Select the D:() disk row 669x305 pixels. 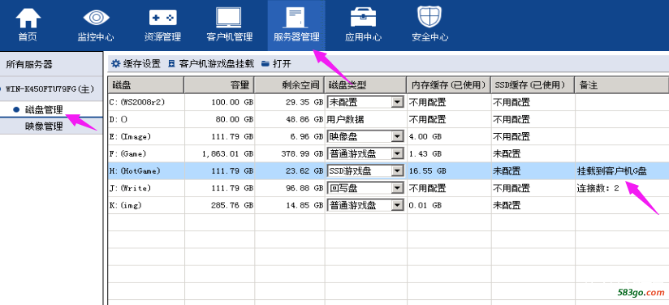(388, 120)
